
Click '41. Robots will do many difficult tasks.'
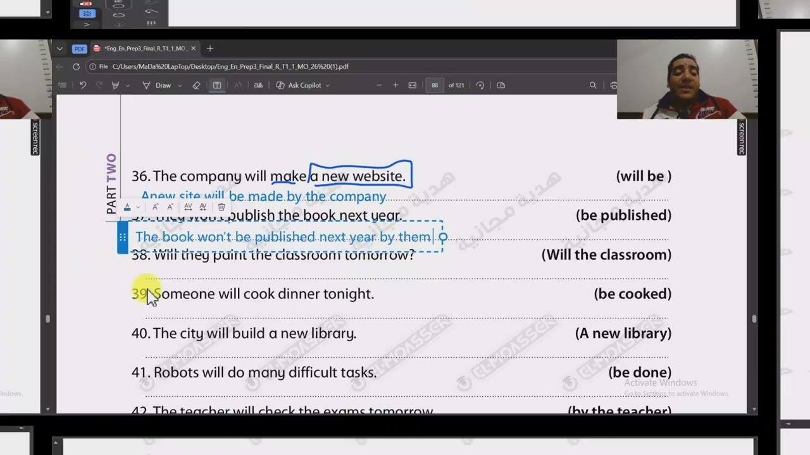coord(254,372)
